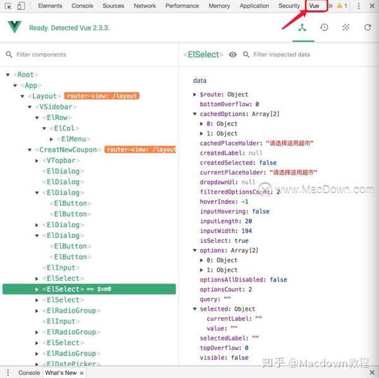Click the isSelect: true property
The image size is (379, 378).
[x=224, y=241]
